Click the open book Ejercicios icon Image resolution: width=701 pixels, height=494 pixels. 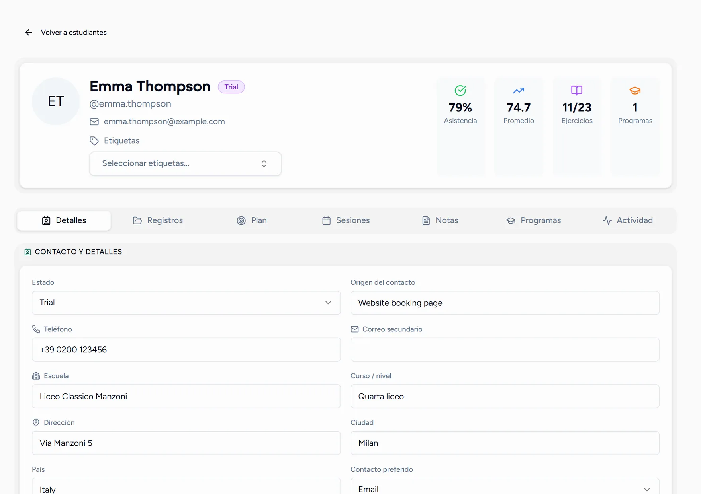coord(577,91)
